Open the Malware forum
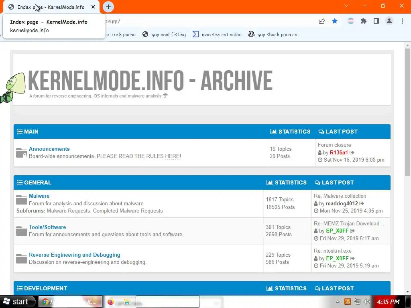 39,196
